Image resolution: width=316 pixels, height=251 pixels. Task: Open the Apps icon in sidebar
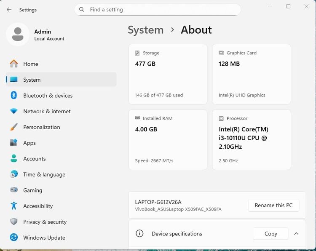click(14, 143)
